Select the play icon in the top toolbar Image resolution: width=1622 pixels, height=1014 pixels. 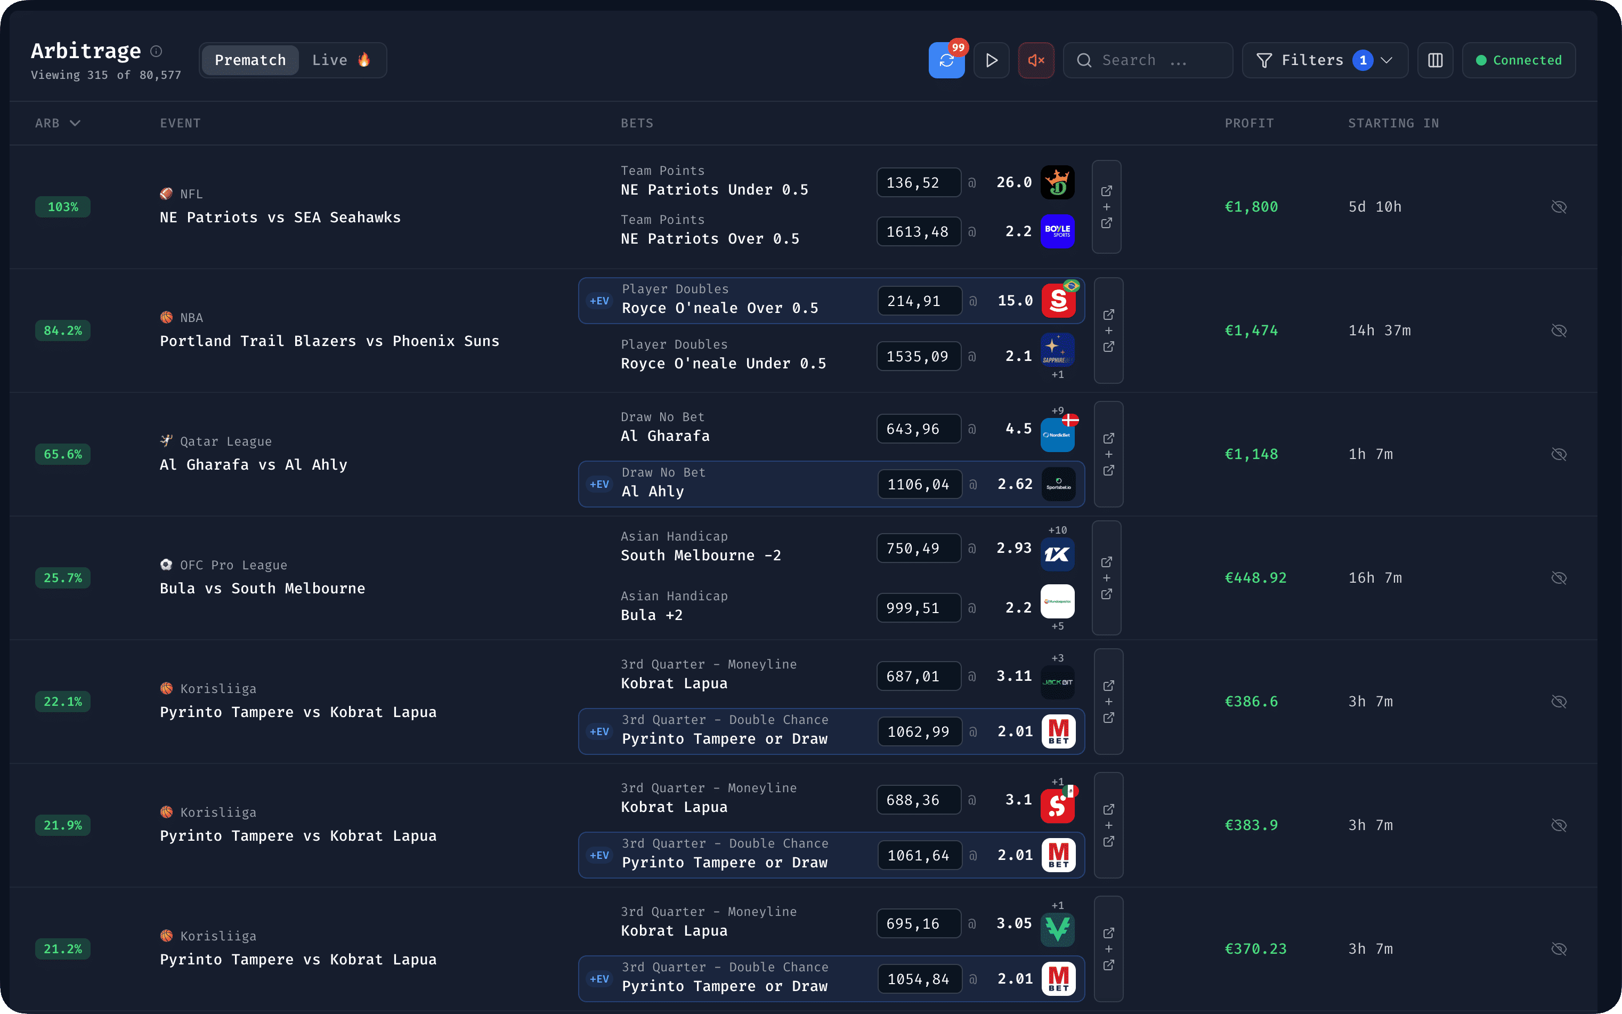point(991,60)
